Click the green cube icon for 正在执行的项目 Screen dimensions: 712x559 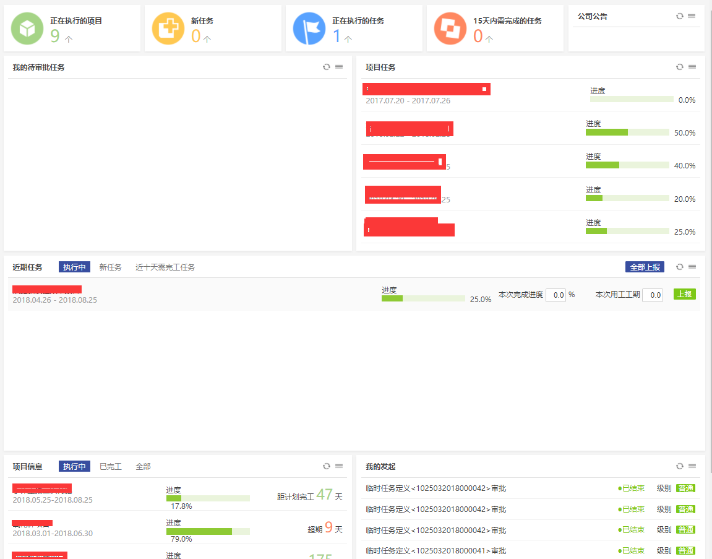click(27, 29)
